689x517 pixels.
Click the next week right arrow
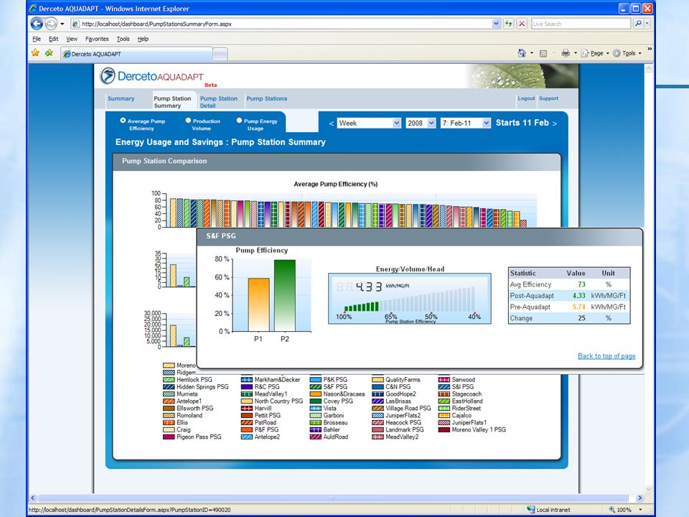[555, 124]
